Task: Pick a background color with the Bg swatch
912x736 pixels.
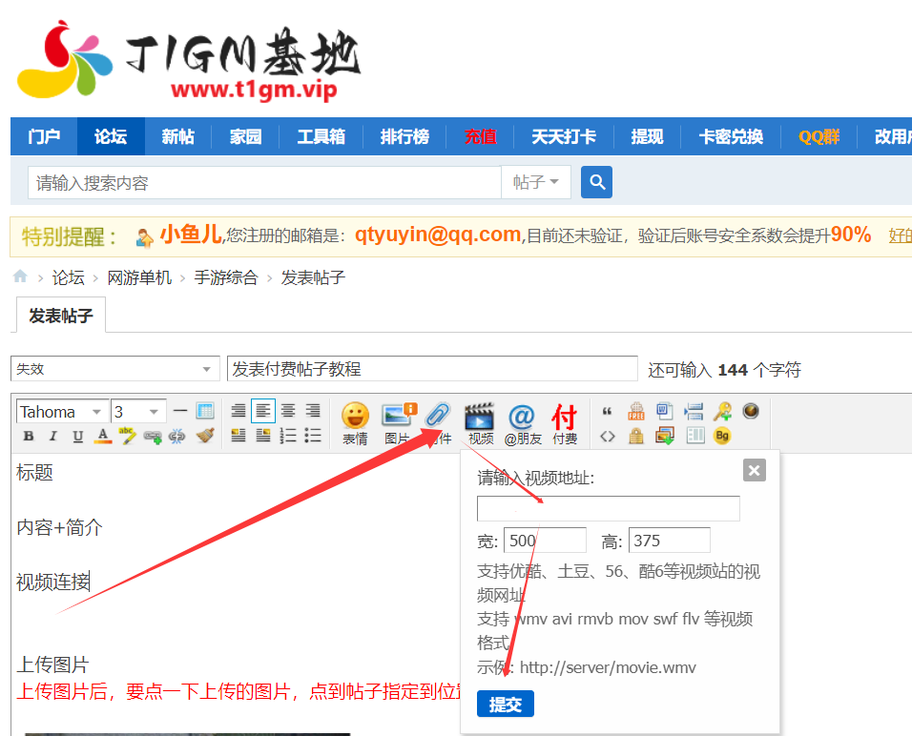Action: click(722, 435)
